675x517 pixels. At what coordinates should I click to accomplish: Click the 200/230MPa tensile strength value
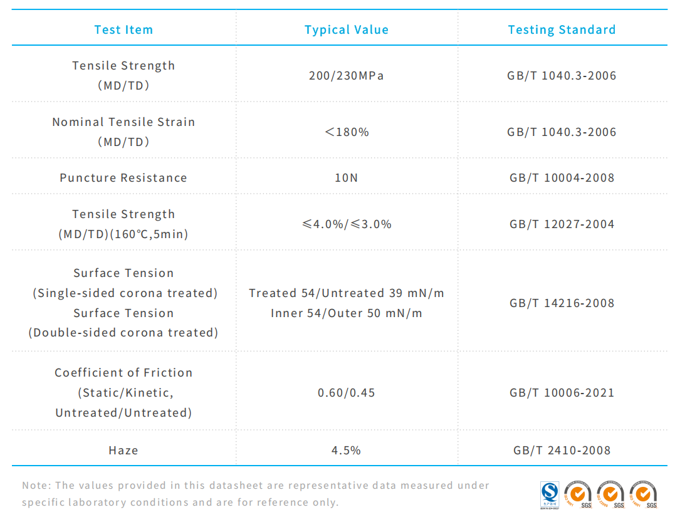pyautogui.click(x=347, y=76)
